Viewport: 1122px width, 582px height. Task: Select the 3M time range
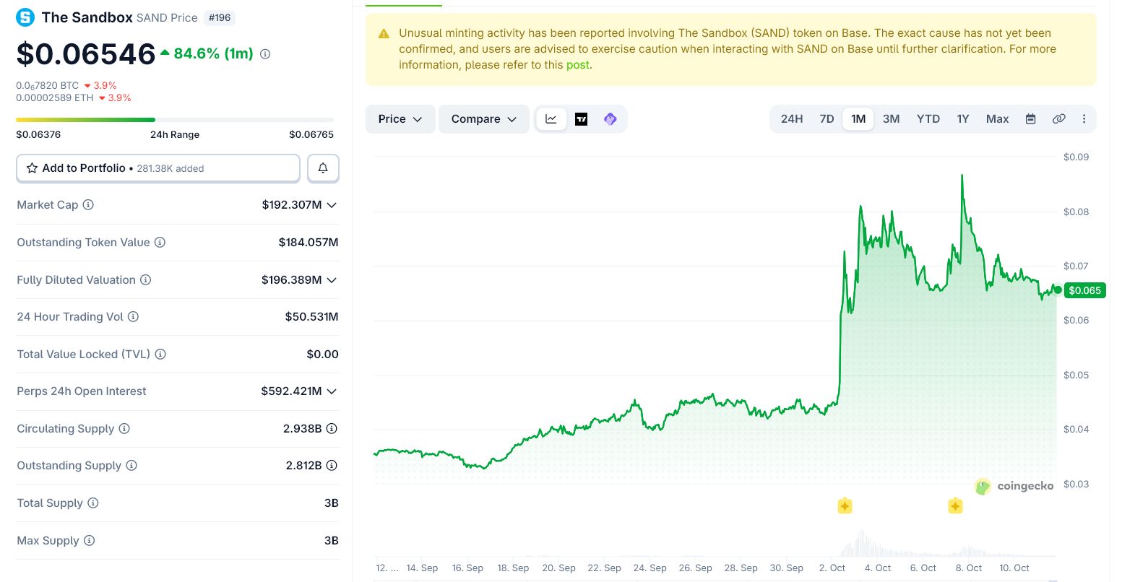click(x=892, y=119)
